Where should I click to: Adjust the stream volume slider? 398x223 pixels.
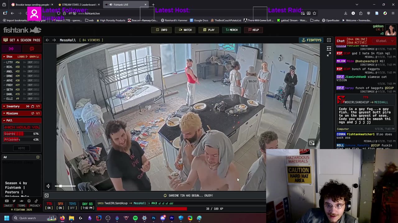[65, 186]
